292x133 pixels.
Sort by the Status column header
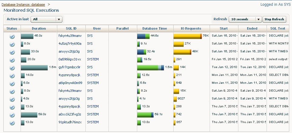click(x=12, y=29)
